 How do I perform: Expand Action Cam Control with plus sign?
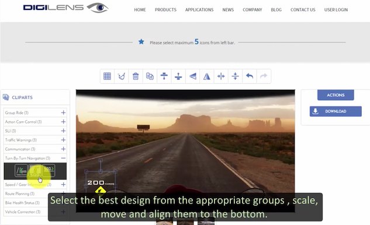click(x=63, y=122)
